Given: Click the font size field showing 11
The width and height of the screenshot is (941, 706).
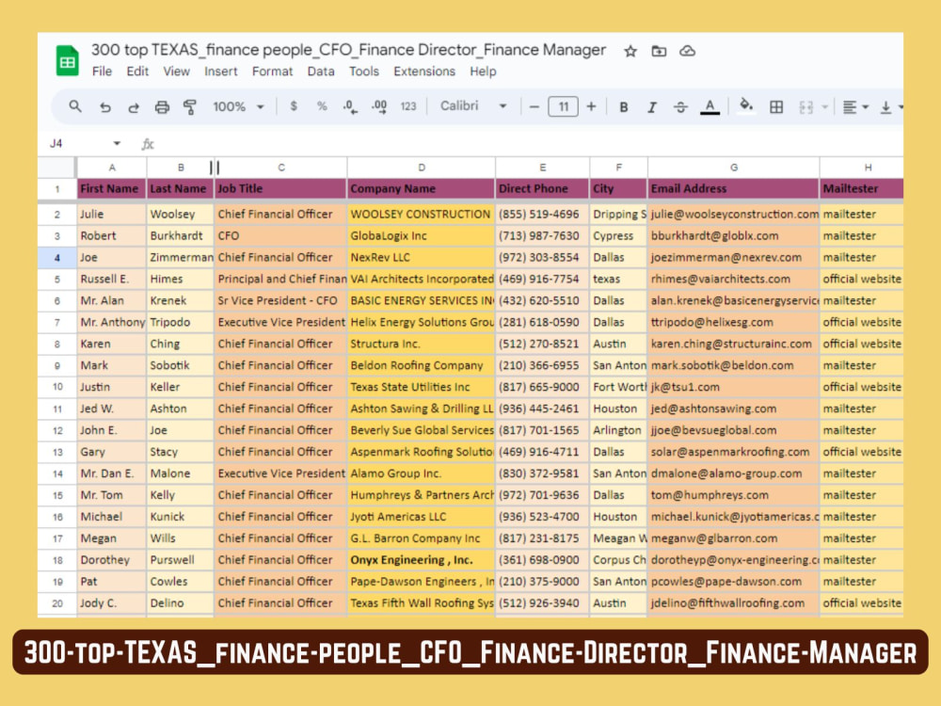Looking at the screenshot, I should click(563, 107).
